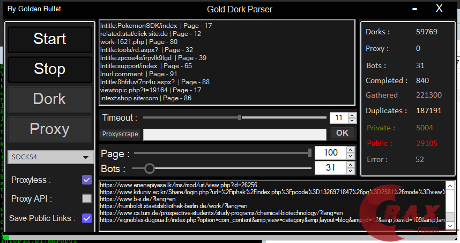
Task: Minimize the Gold Dork Parser window
Action: [414, 9]
